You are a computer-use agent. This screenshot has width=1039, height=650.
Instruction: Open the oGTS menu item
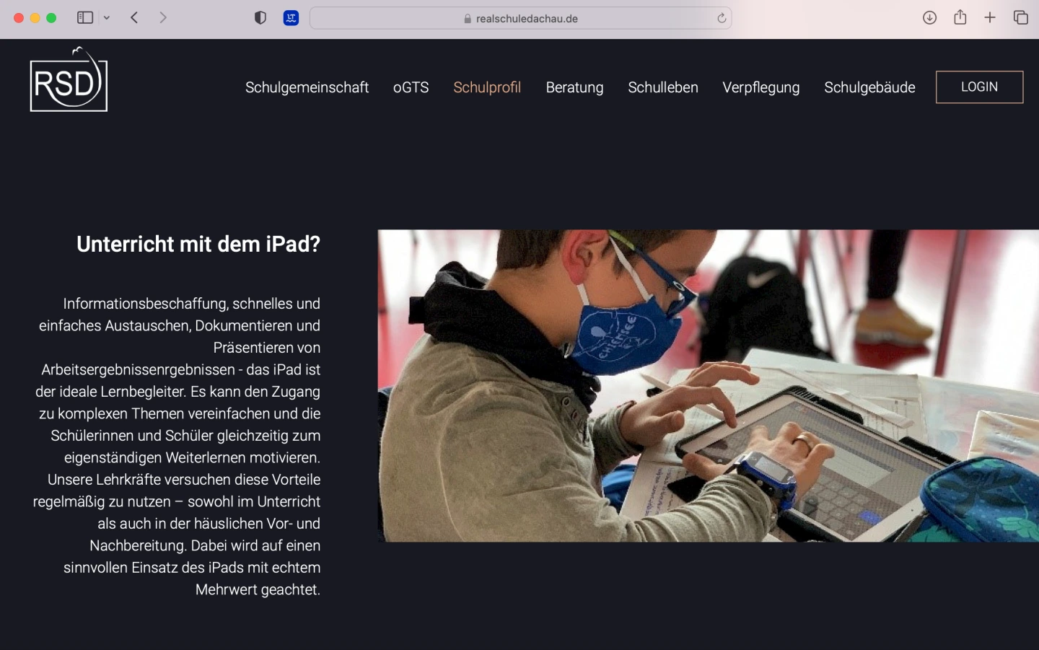[x=411, y=87]
